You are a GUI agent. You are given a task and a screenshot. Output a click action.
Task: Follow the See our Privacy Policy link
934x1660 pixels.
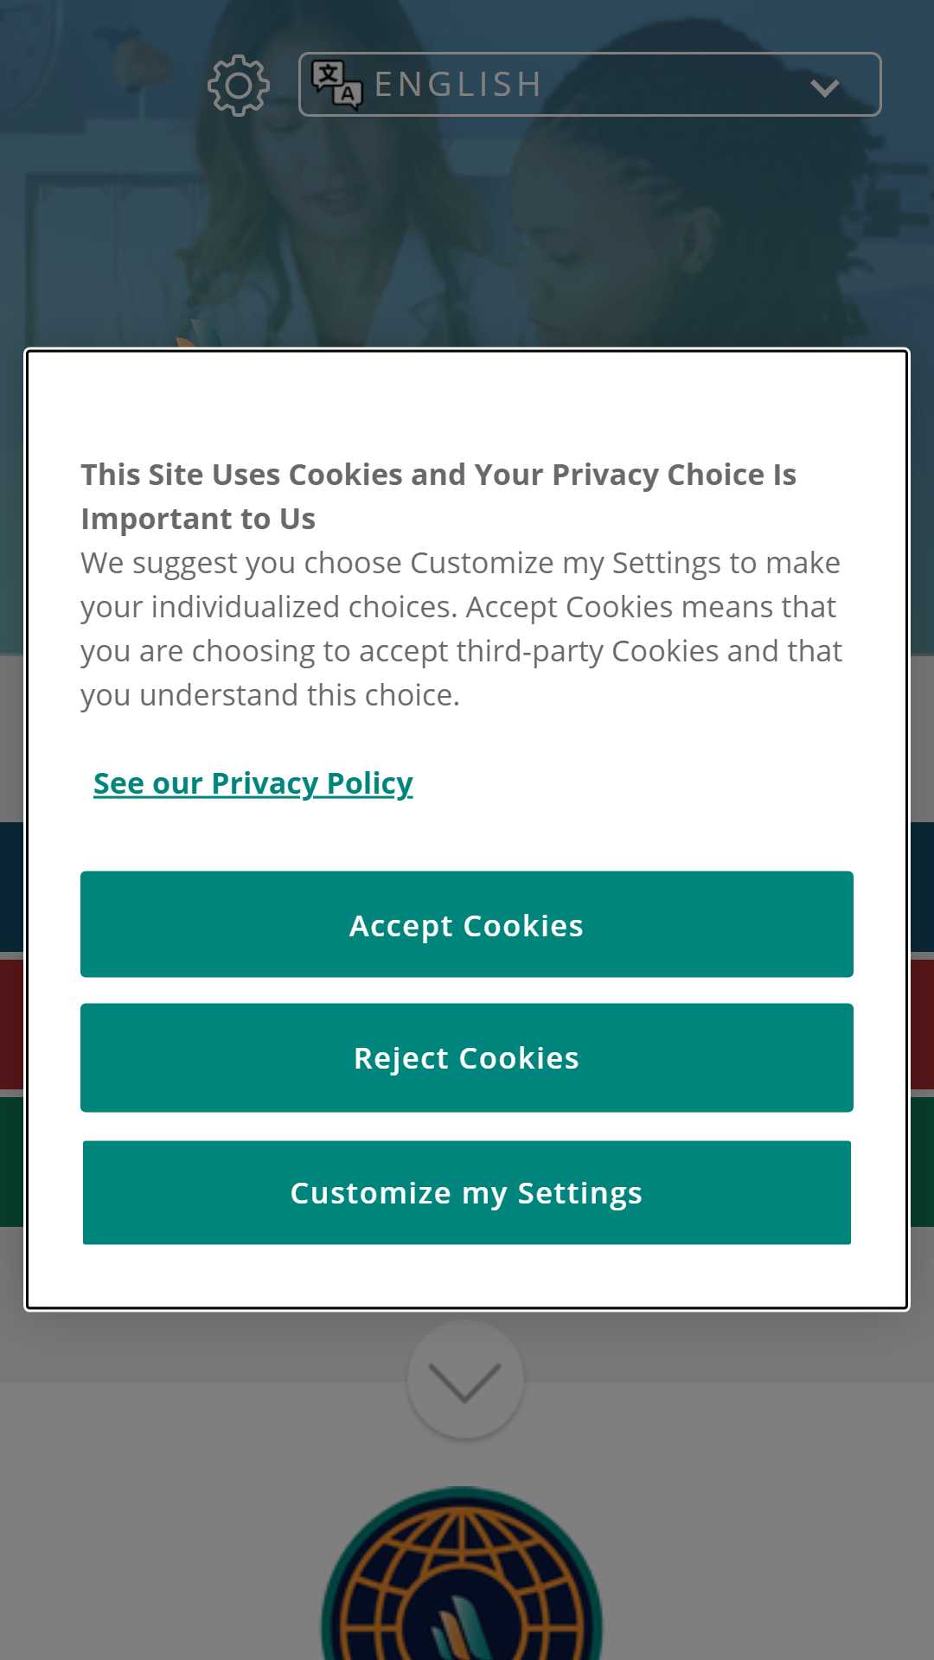[253, 783]
